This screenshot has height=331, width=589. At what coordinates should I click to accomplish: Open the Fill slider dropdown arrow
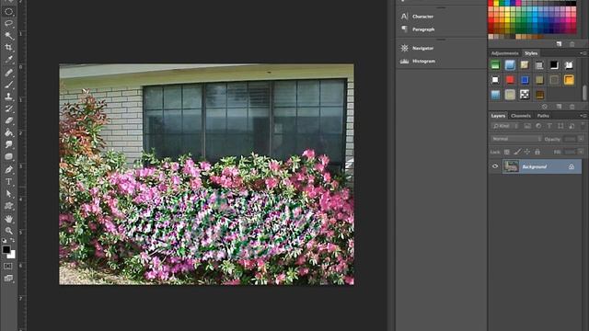tap(581, 152)
